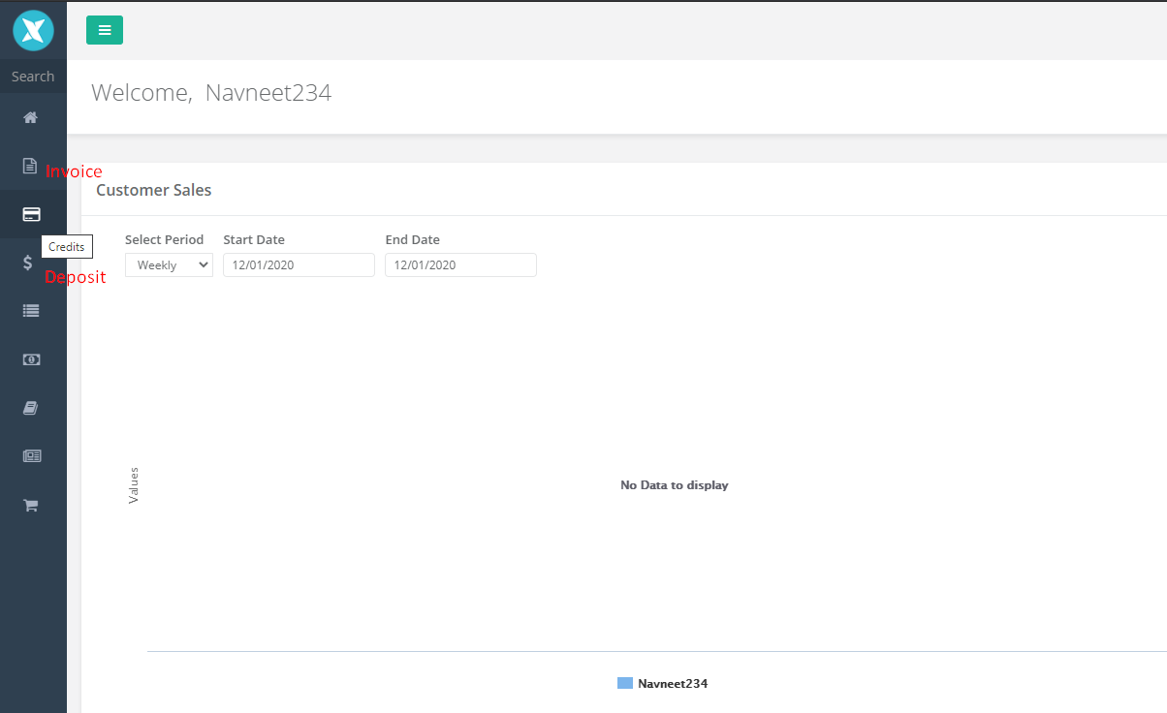Viewport: 1167px width, 713px height.
Task: Click the End Date input field
Action: point(460,265)
